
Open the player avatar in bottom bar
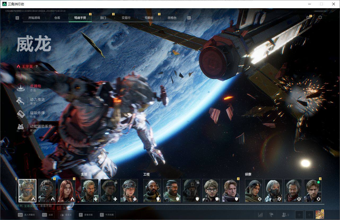(x=320, y=215)
